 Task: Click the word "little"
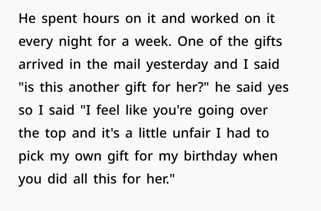click(153, 133)
